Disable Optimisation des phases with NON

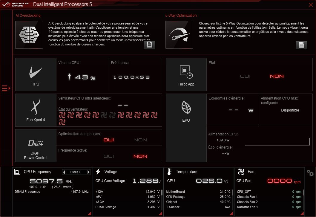point(140,140)
